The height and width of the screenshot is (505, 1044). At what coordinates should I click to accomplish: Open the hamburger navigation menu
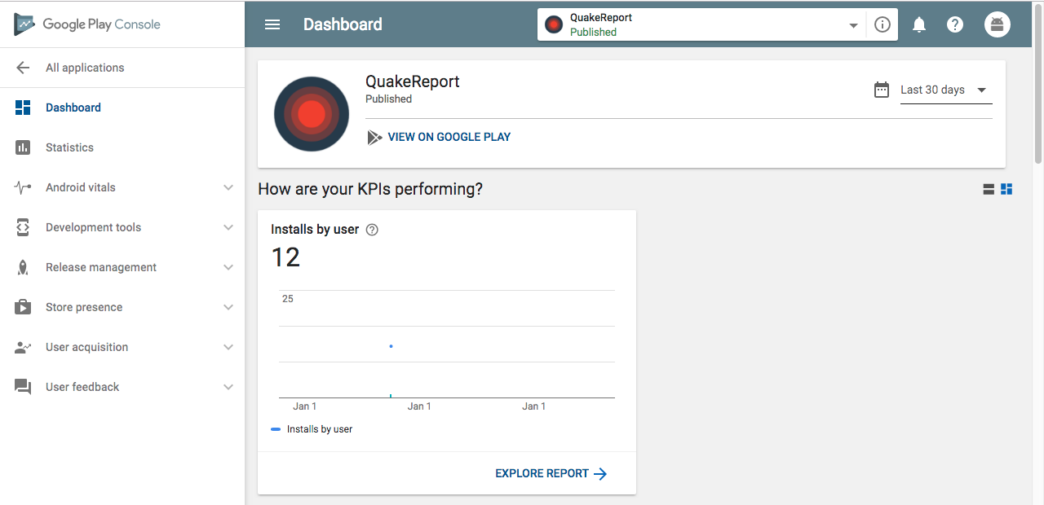(272, 24)
